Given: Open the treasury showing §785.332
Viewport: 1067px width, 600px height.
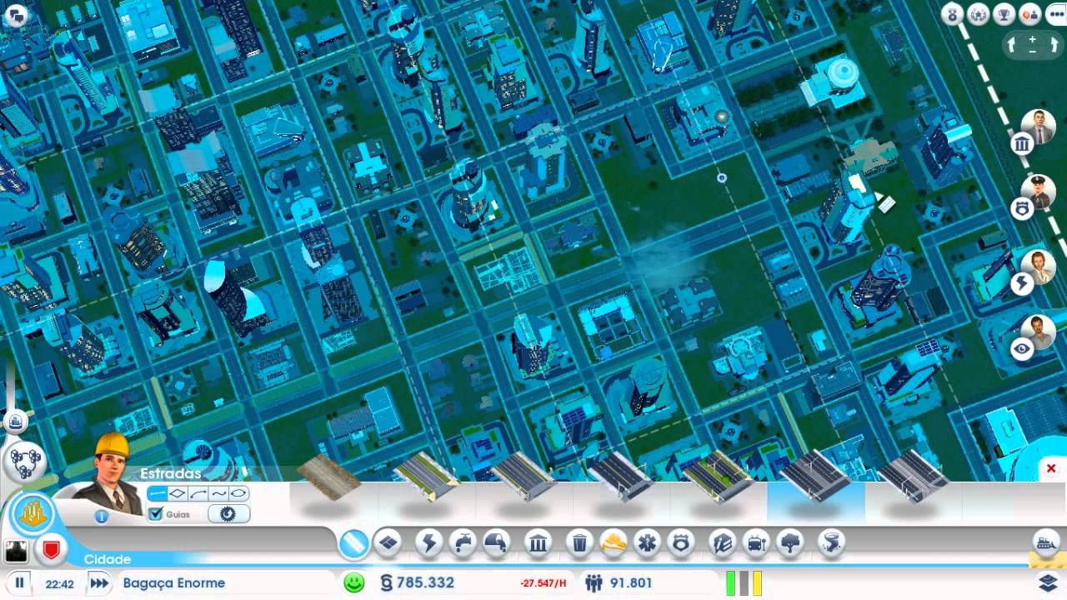Looking at the screenshot, I should tap(416, 583).
